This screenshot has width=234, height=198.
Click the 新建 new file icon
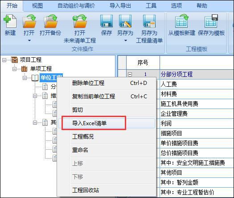click(x=10, y=21)
